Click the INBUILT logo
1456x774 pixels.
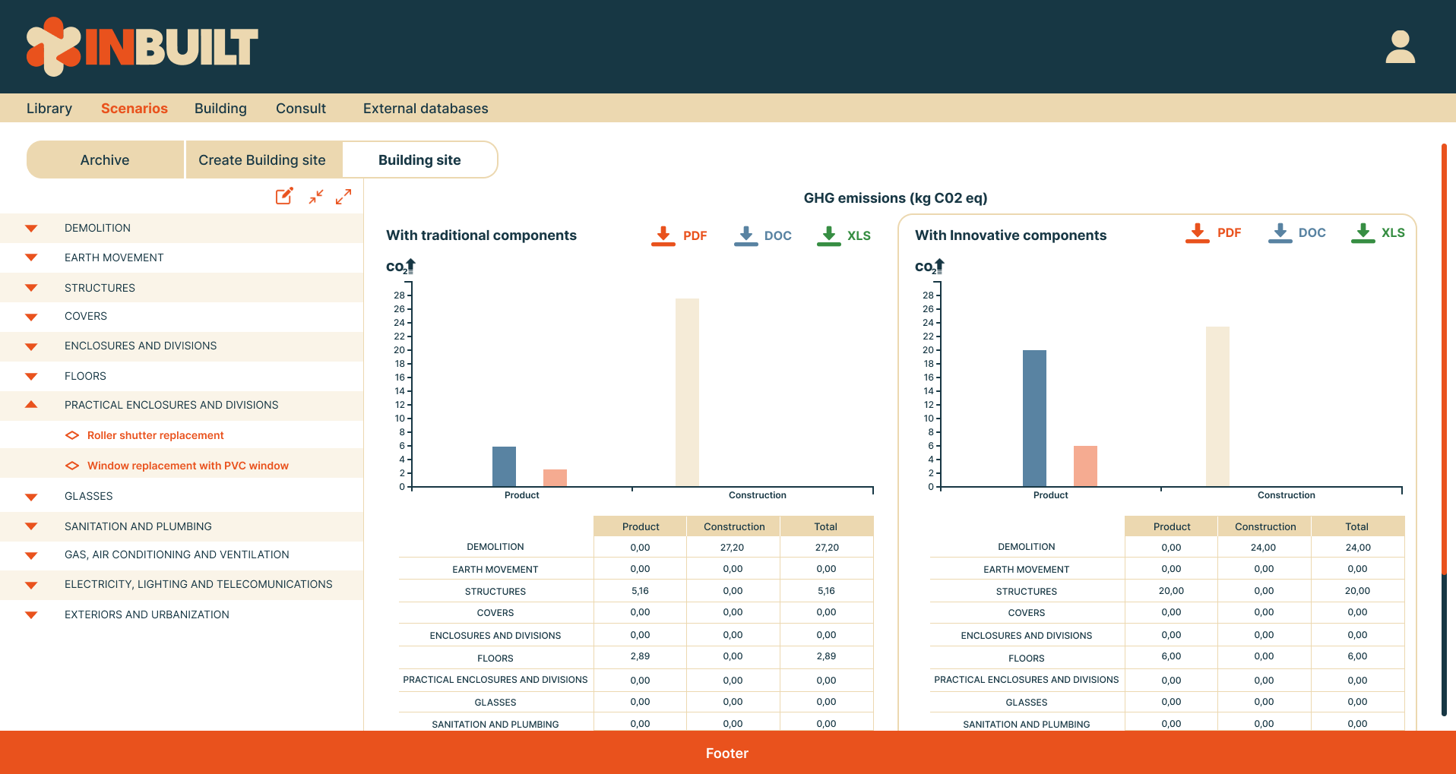142,46
